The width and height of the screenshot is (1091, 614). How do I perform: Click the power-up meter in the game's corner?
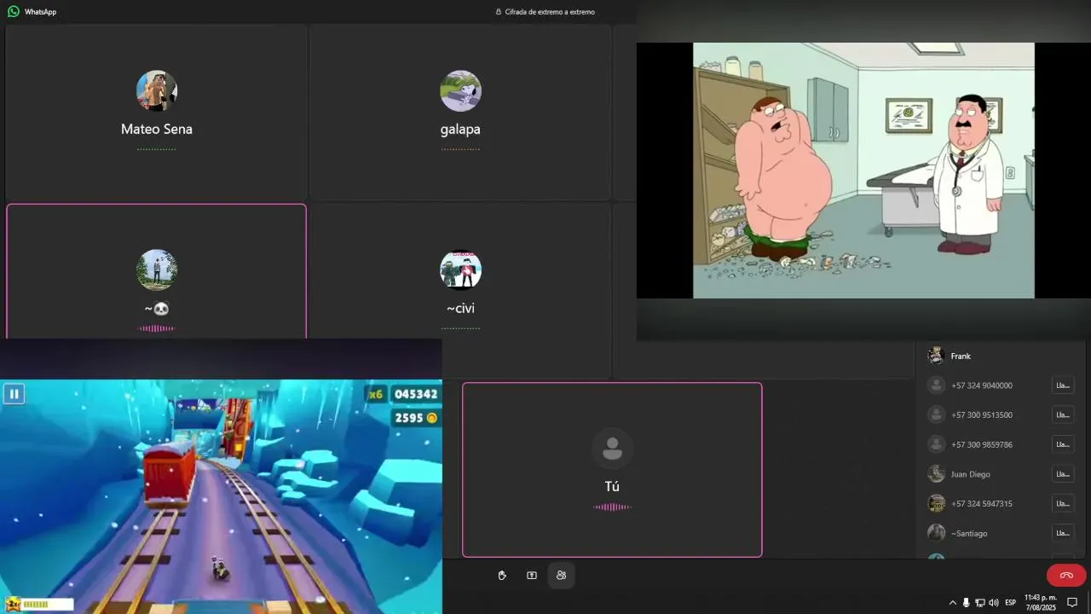(x=39, y=604)
